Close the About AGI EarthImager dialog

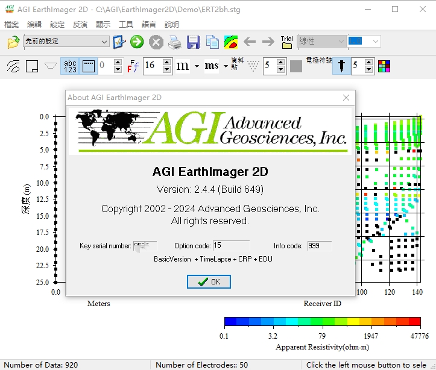tap(346, 98)
